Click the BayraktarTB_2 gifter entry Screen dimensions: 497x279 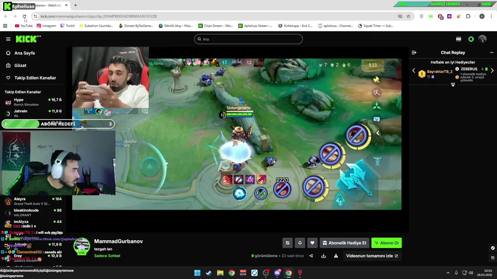(x=435, y=74)
